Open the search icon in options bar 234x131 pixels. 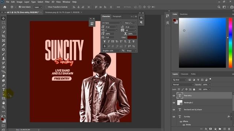(219, 7)
